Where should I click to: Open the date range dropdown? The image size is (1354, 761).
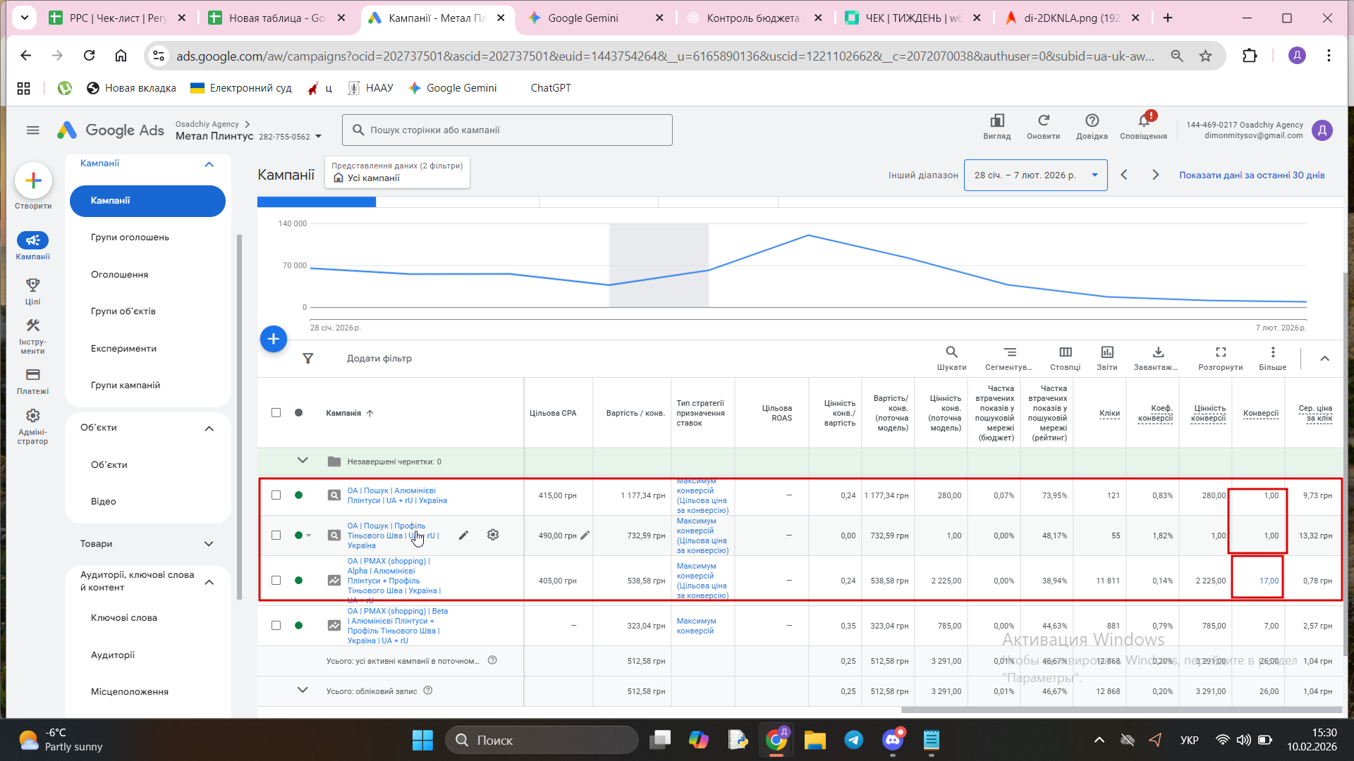tap(1035, 175)
